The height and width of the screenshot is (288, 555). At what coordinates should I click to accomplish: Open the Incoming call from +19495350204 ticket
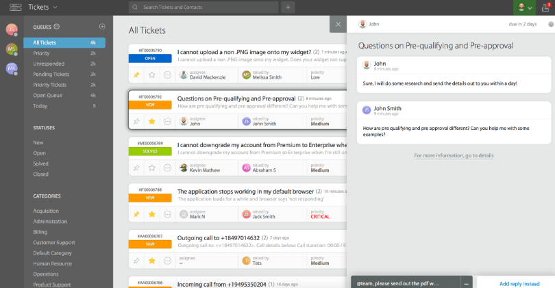[221, 285]
